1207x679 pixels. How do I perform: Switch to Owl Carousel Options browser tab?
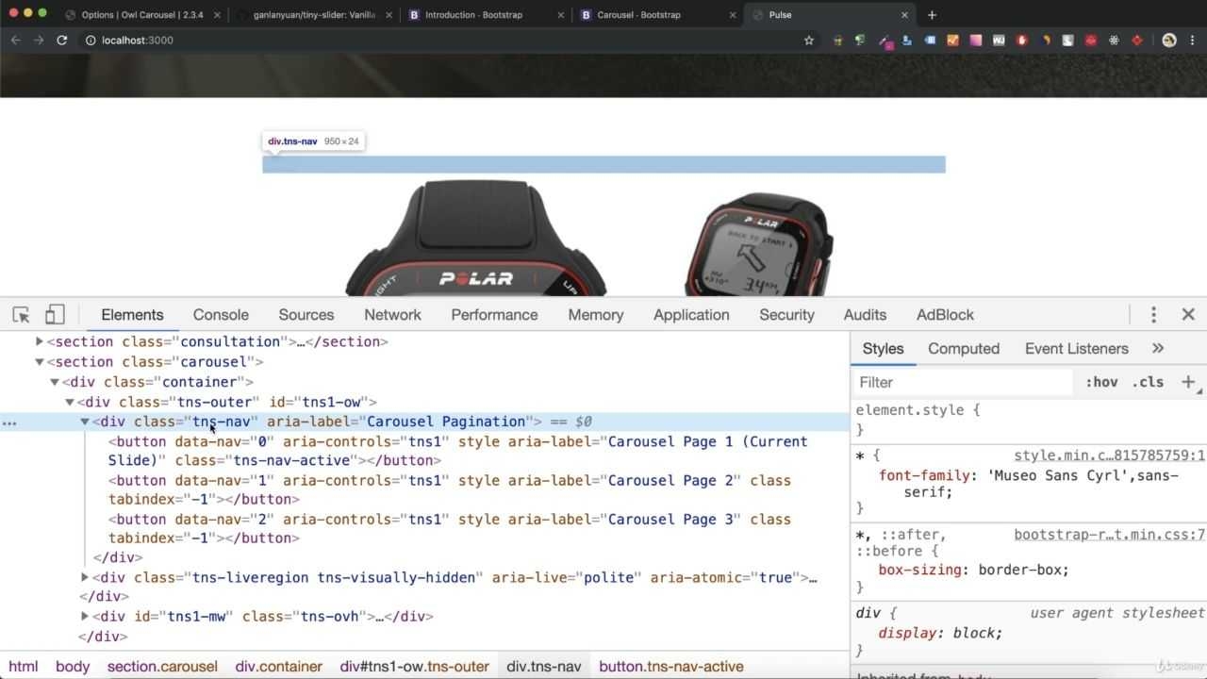(141, 15)
